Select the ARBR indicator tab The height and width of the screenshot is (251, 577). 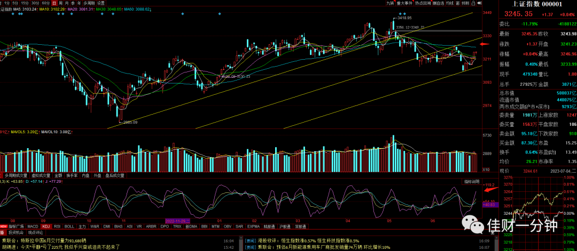(151, 226)
